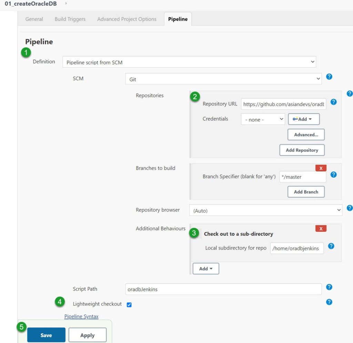
Task: Open help for the SCM field
Action: click(x=329, y=77)
